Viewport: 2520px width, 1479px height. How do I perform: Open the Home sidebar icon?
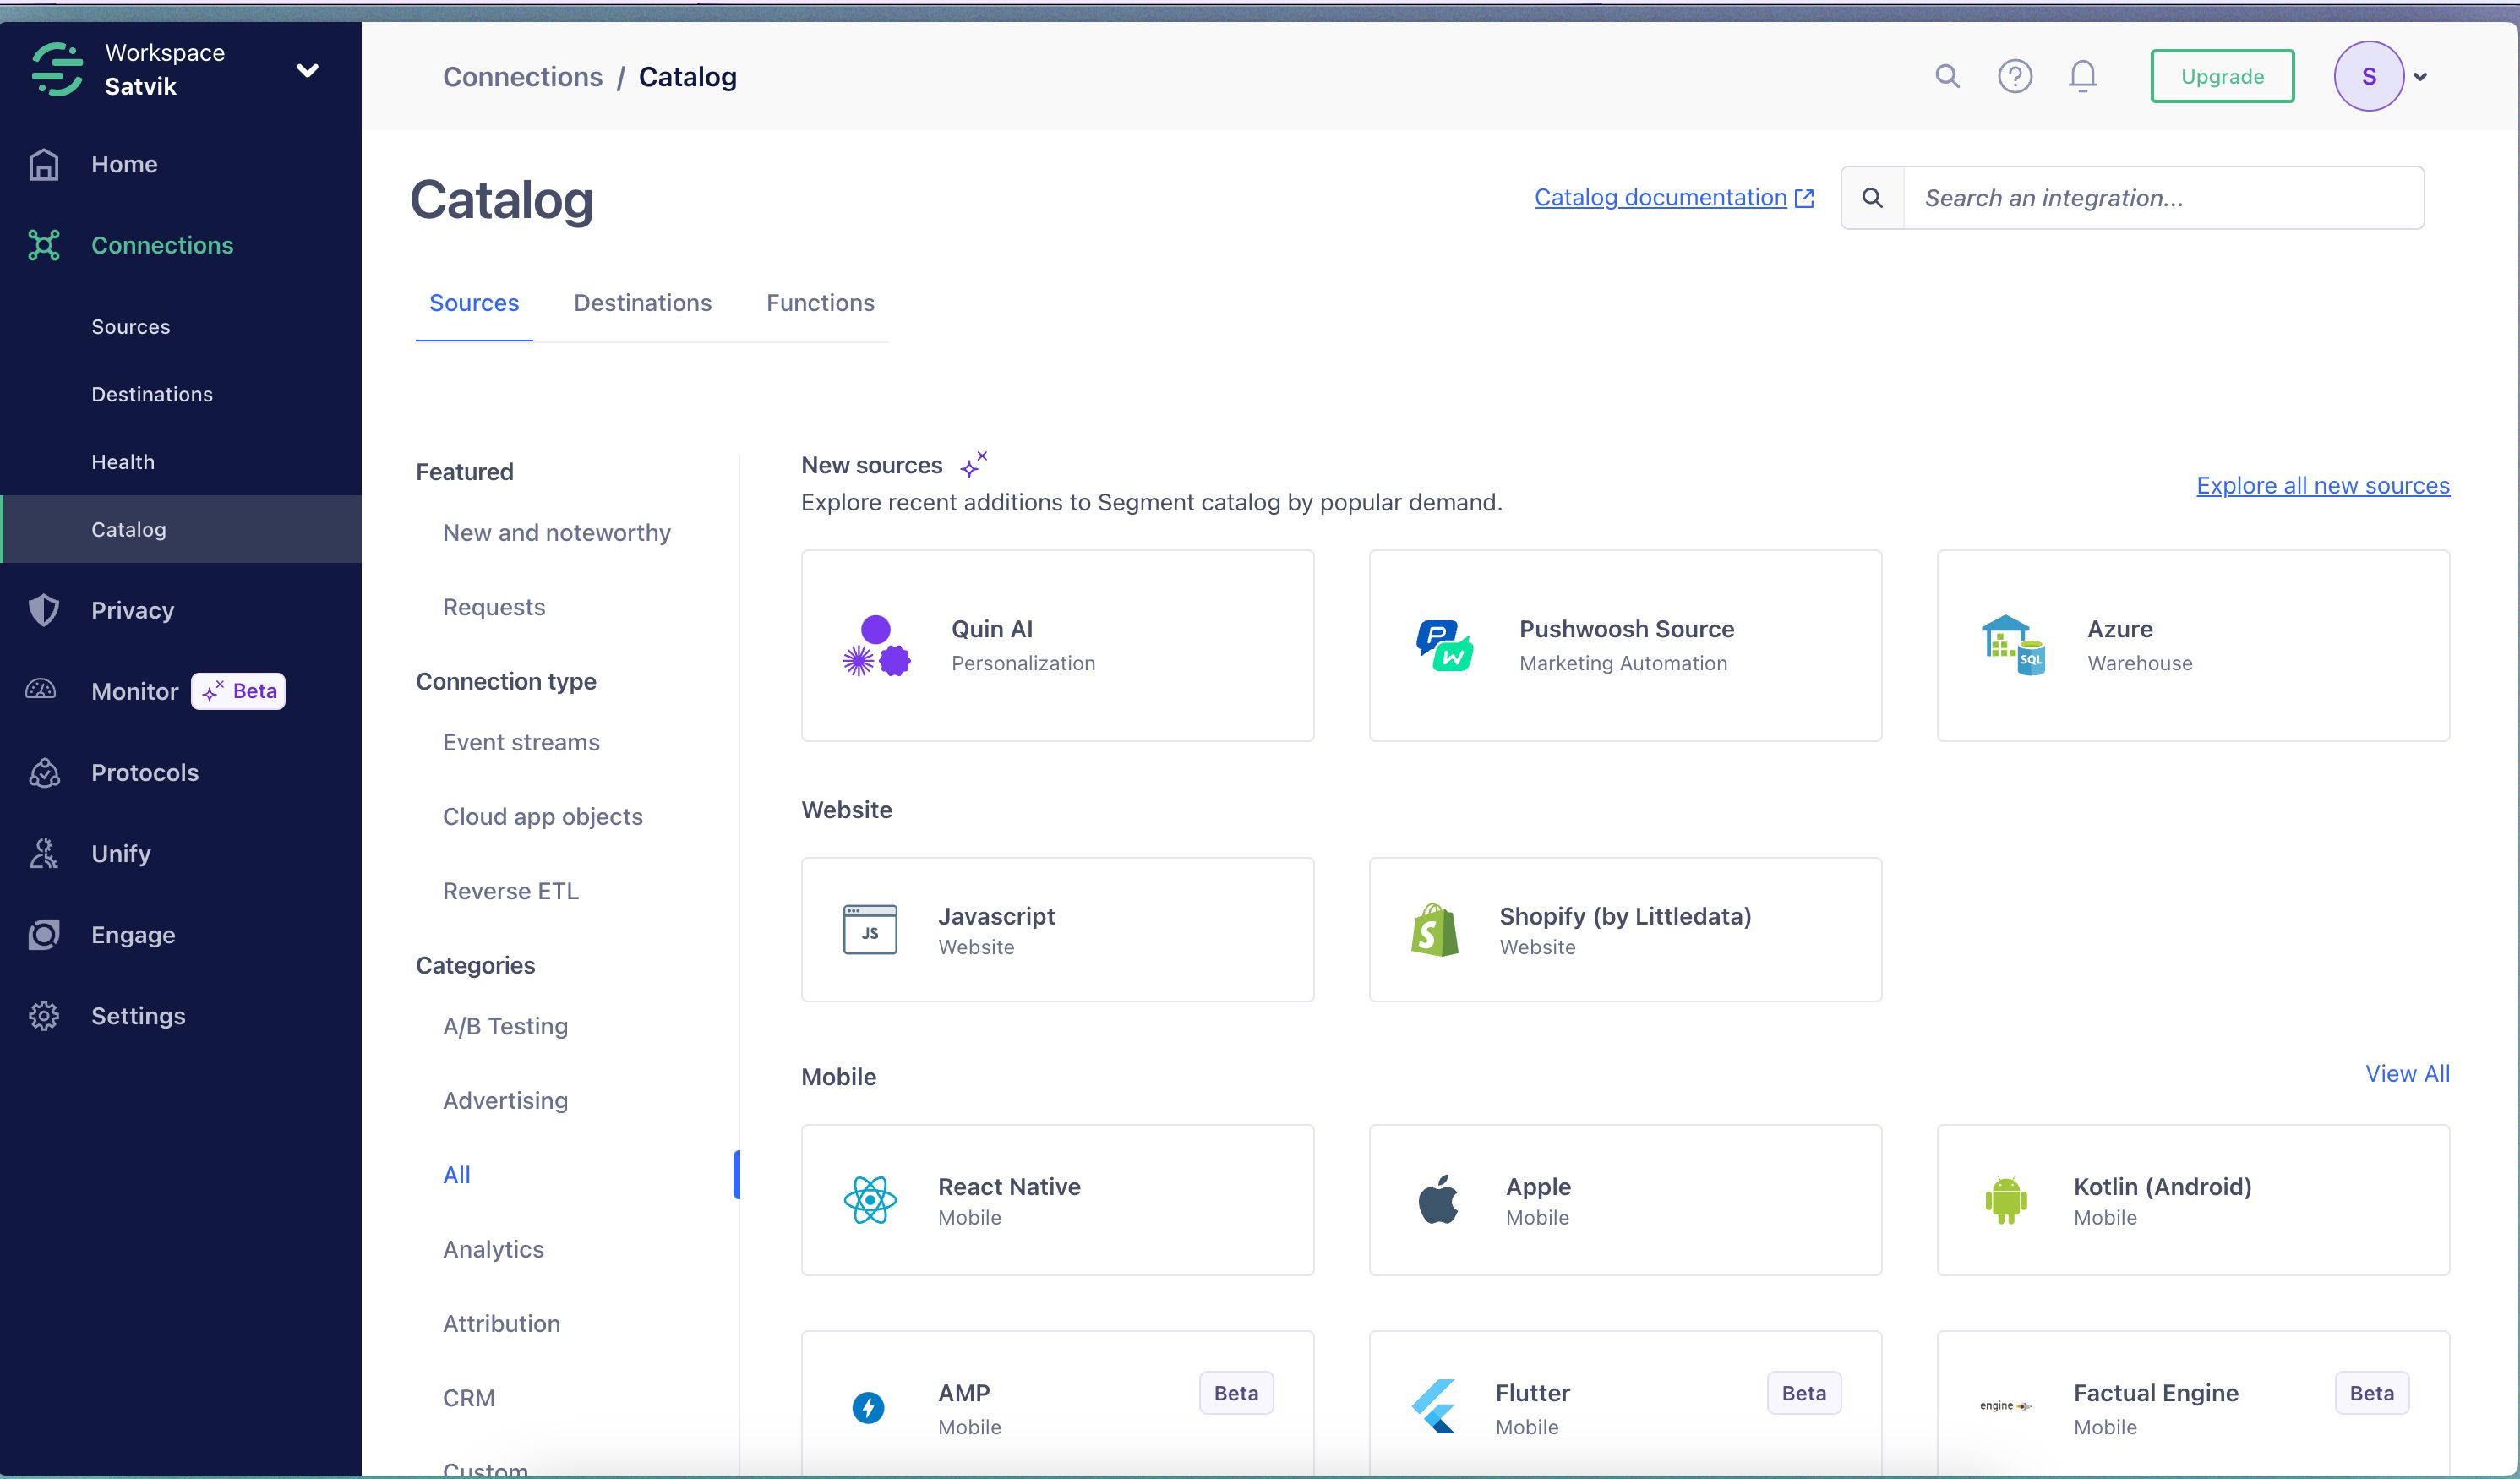tap(44, 164)
